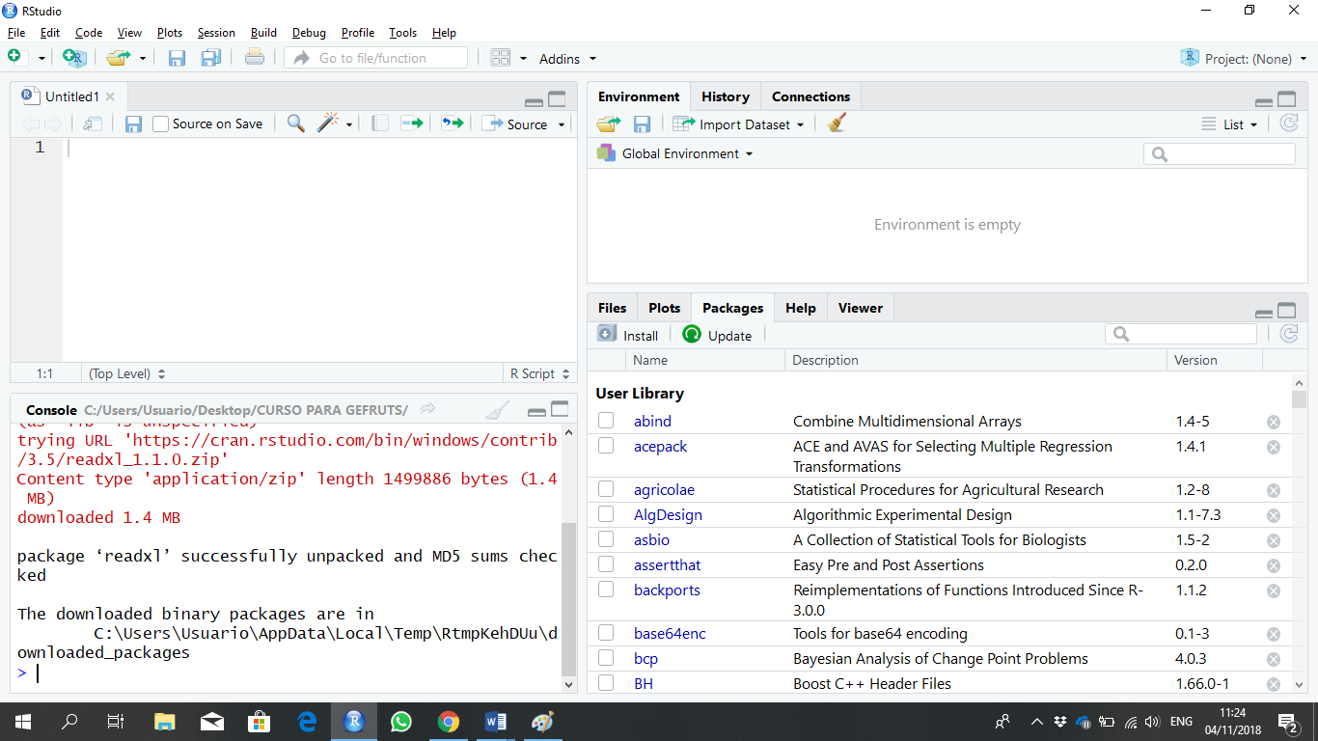Change file type with the R Script dropdown

(539, 373)
